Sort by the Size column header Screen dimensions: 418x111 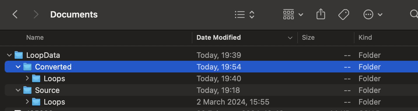(326, 37)
